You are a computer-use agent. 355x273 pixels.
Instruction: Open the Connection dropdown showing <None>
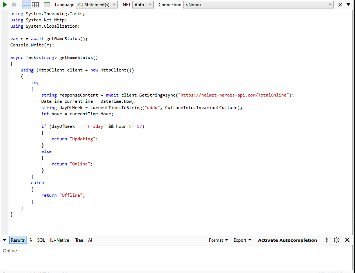click(258, 4)
